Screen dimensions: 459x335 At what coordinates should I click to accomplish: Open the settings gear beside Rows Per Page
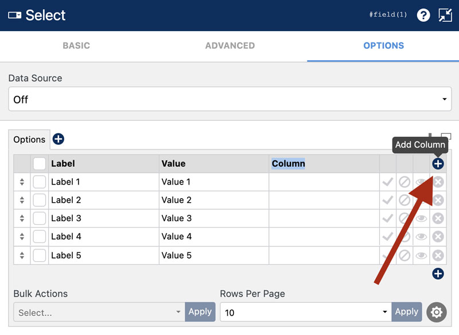(437, 313)
